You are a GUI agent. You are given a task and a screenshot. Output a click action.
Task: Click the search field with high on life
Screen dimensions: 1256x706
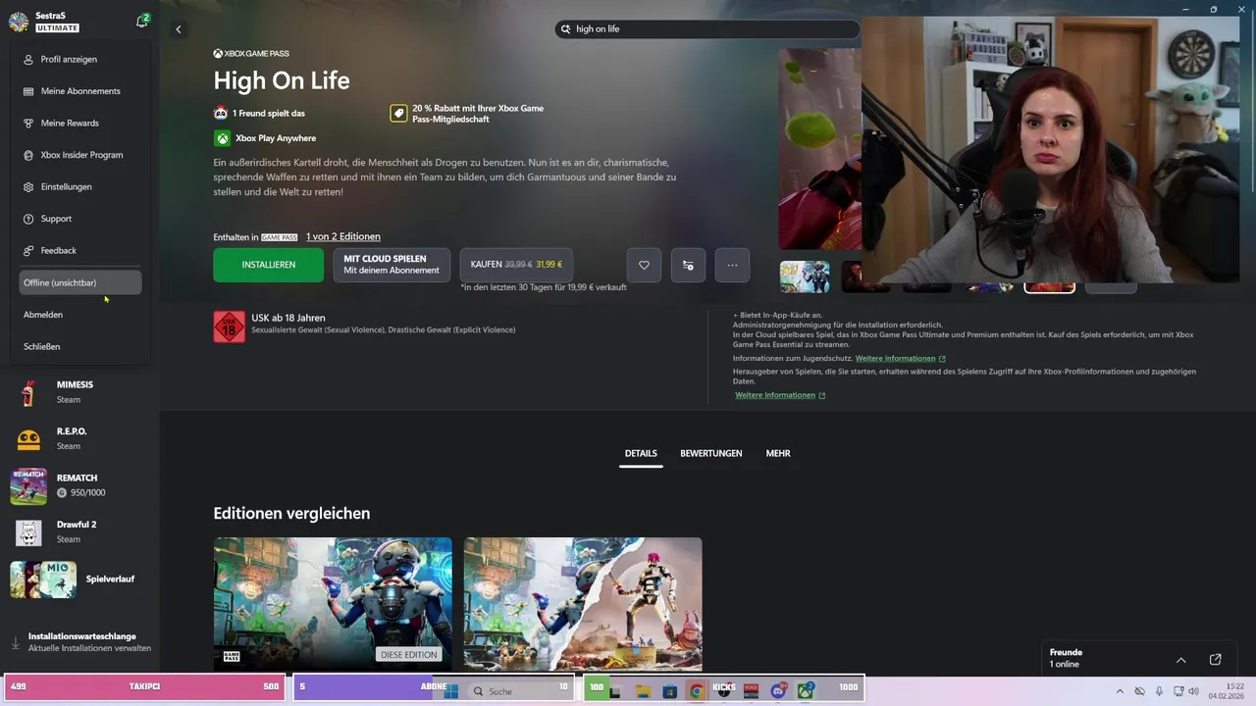pyautogui.click(x=706, y=29)
